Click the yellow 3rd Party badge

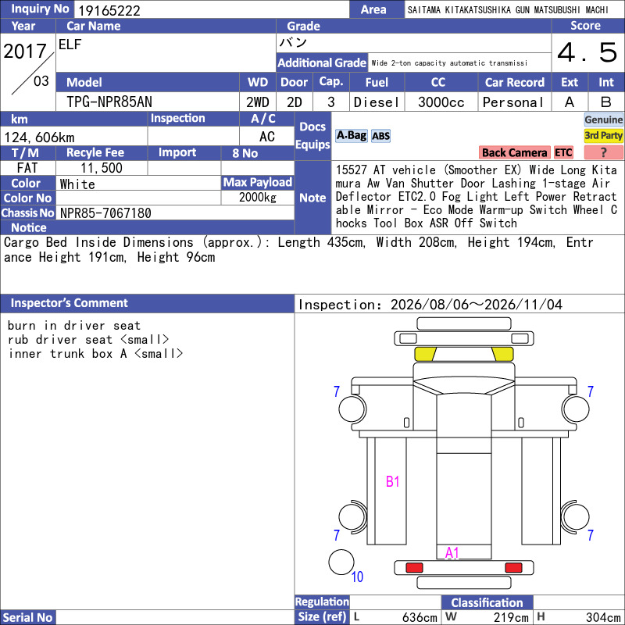tap(603, 135)
